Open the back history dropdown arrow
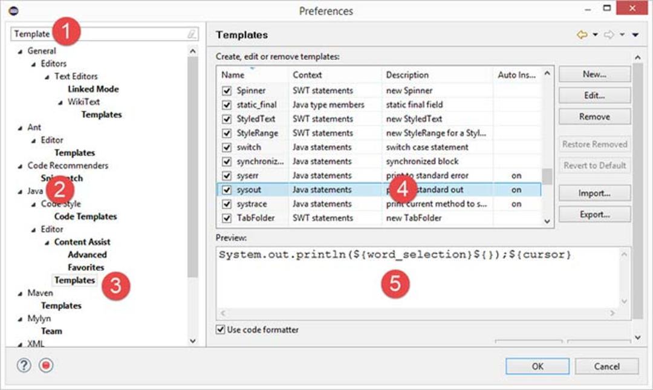The image size is (653, 390). coord(595,34)
